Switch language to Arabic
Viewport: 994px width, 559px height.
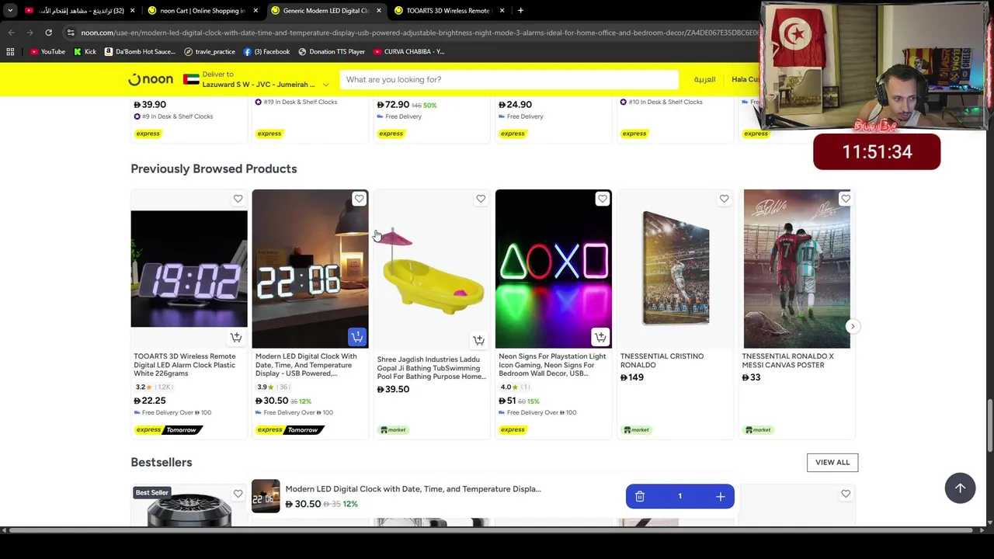[x=704, y=79]
